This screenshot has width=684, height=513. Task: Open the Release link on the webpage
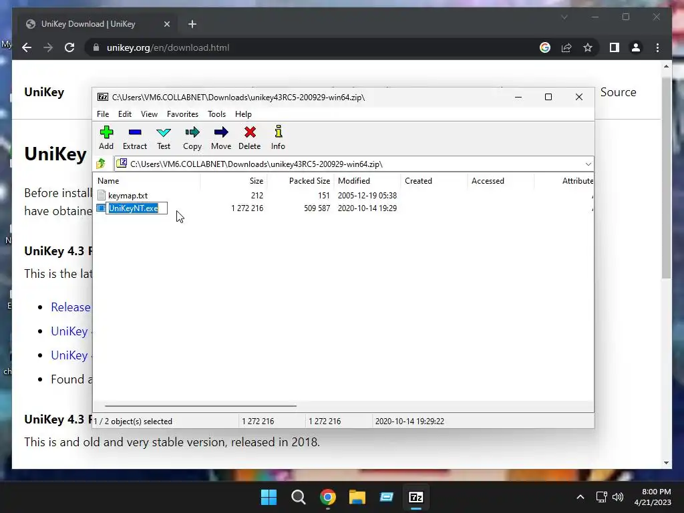71,307
